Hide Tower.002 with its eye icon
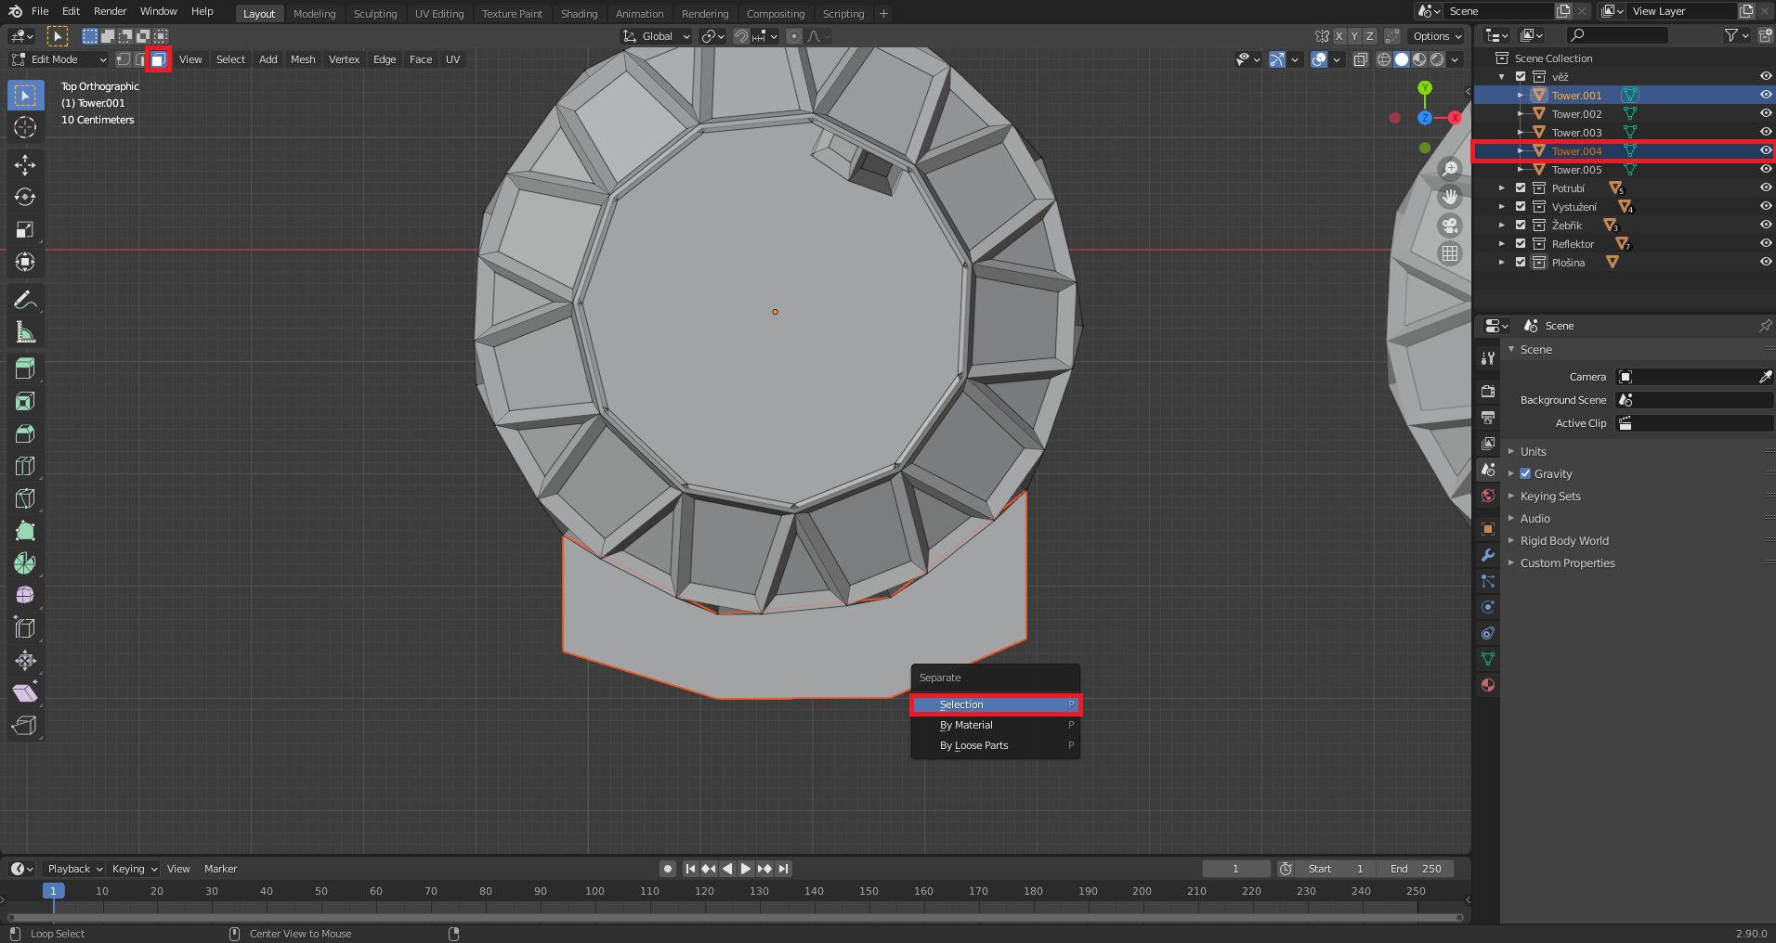The image size is (1776, 943). [x=1765, y=113]
